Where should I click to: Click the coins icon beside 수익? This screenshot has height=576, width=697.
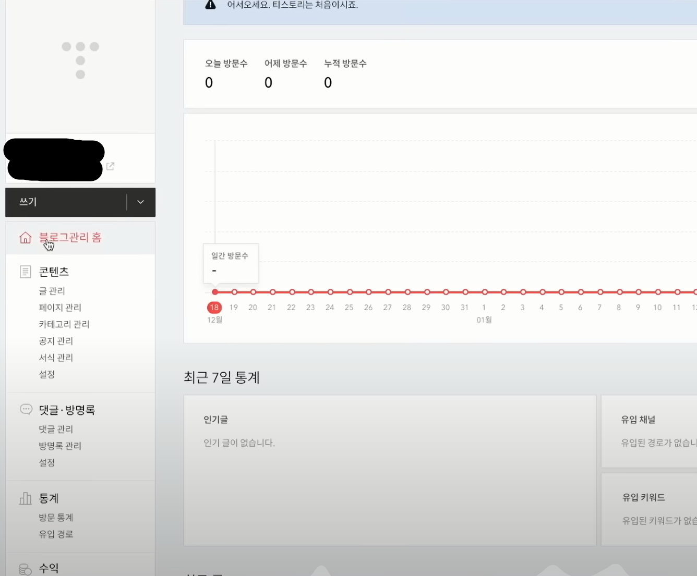(26, 569)
